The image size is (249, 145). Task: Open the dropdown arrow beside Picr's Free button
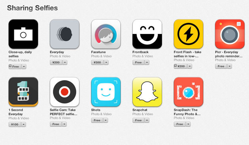pyautogui.click(x=230, y=66)
